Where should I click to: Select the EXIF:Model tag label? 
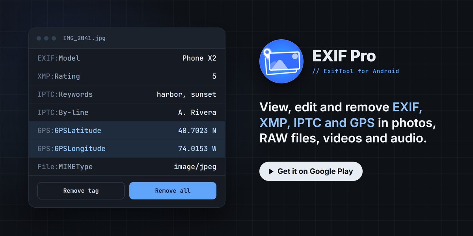click(x=59, y=58)
